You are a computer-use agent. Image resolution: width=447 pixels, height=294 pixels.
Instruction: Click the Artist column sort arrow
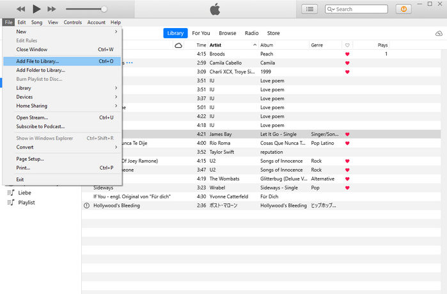tap(255, 45)
